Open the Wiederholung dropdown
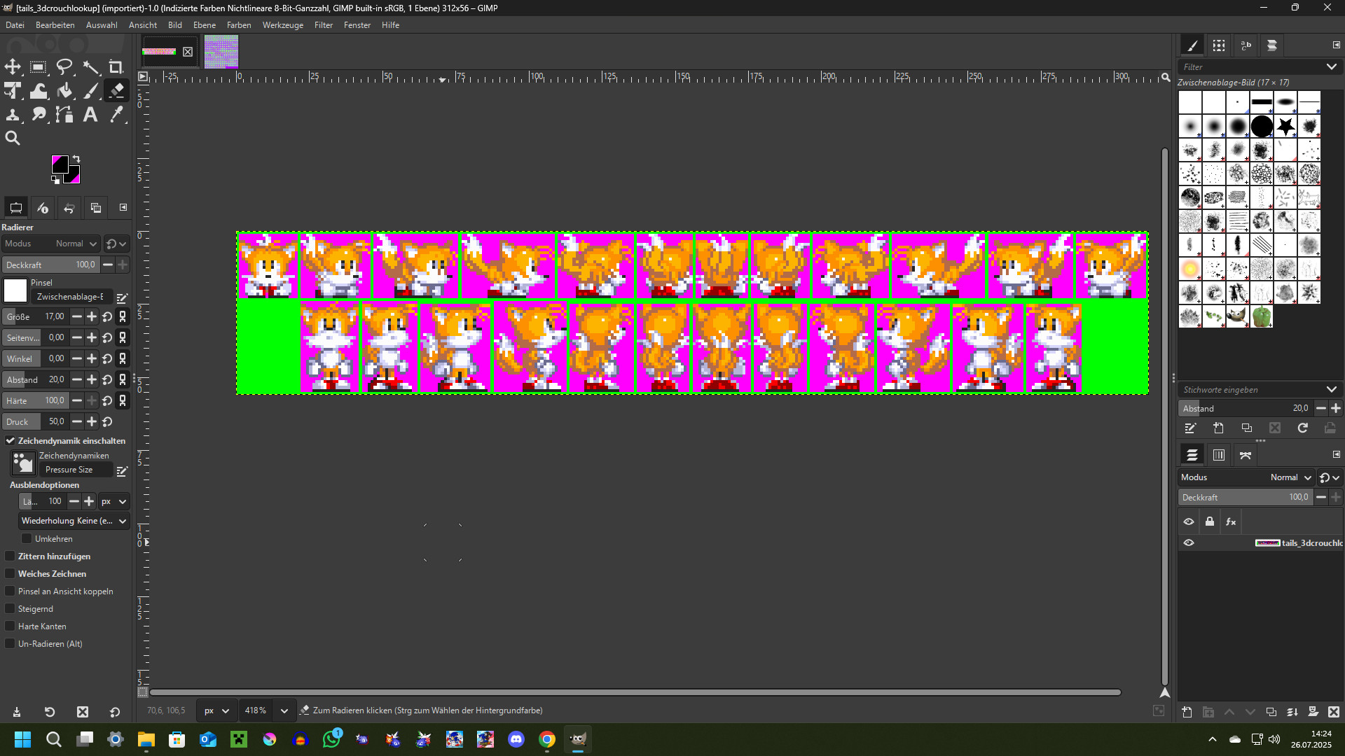Viewport: 1345px width, 756px height. [73, 520]
